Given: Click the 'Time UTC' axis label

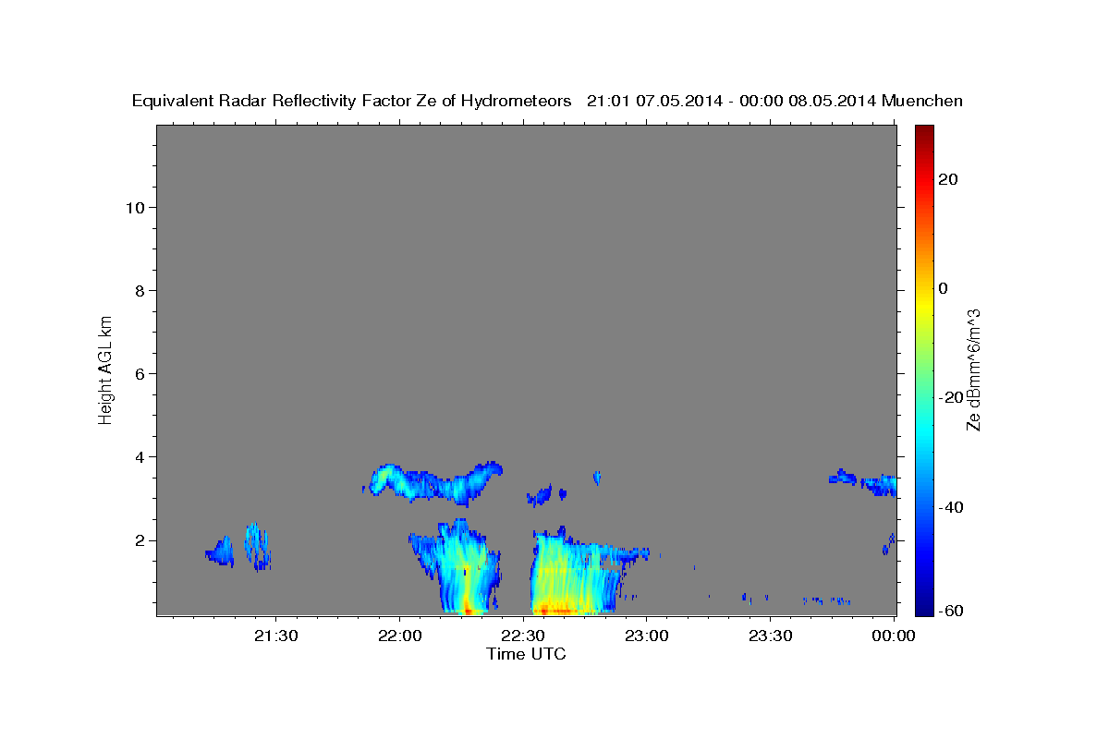Looking at the screenshot, I should click(526, 654).
